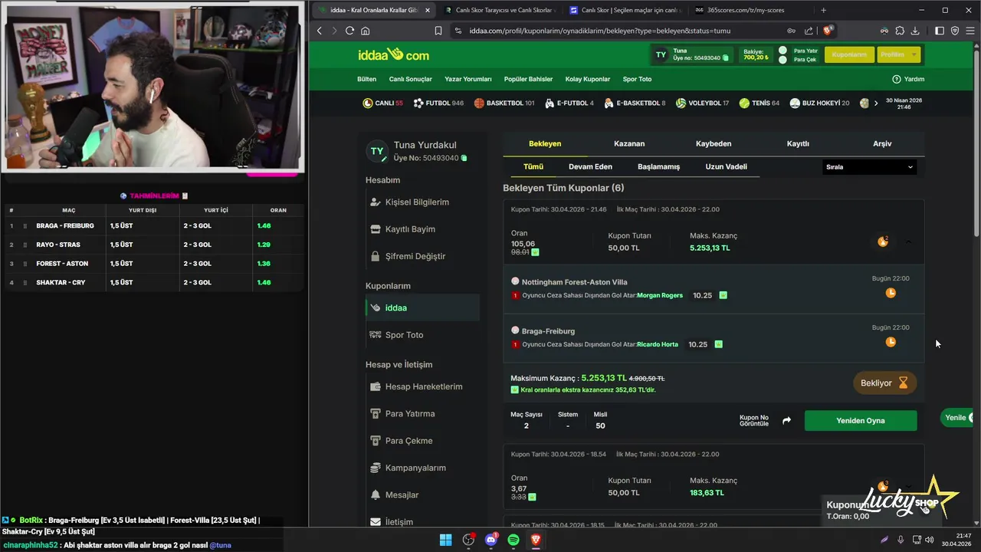Switch to the Arşiv tab
Viewport: 981px width, 552px height.
pos(882,143)
